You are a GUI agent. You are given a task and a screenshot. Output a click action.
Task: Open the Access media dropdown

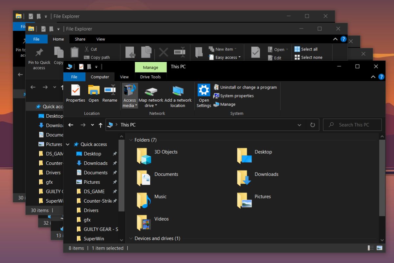point(130,96)
